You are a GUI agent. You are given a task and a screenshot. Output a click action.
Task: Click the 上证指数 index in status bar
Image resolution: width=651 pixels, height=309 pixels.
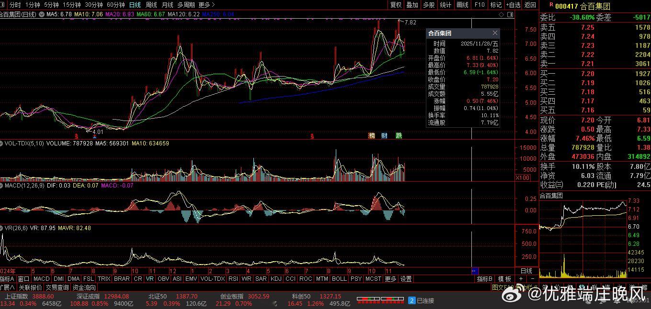click(15, 297)
